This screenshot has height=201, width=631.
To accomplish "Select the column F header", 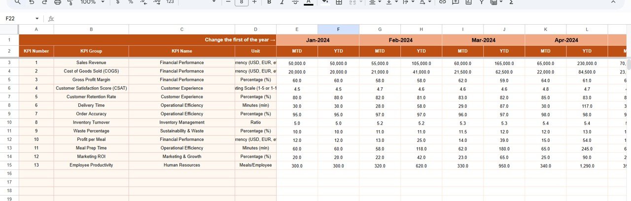I will coord(338,30).
